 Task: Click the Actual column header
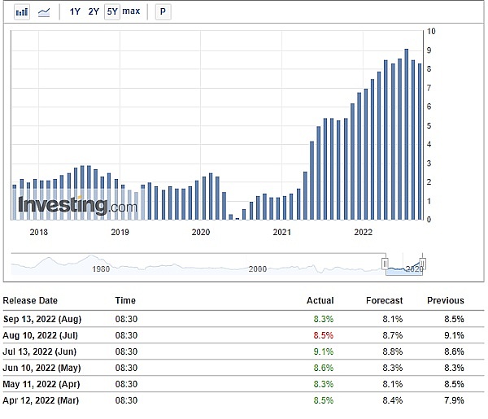click(x=320, y=300)
